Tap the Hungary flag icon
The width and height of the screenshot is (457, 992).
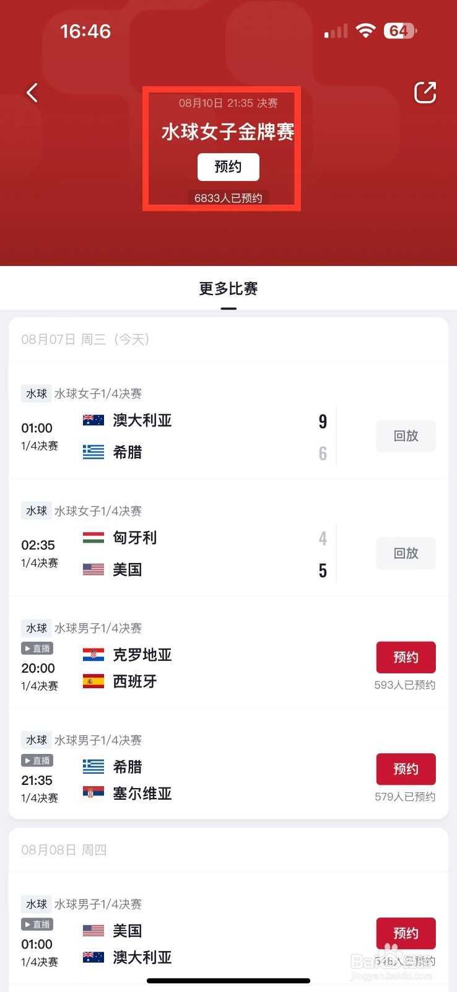(x=94, y=538)
